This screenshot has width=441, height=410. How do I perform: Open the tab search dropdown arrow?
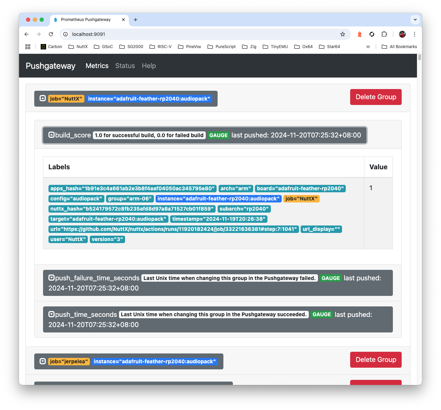click(415, 20)
